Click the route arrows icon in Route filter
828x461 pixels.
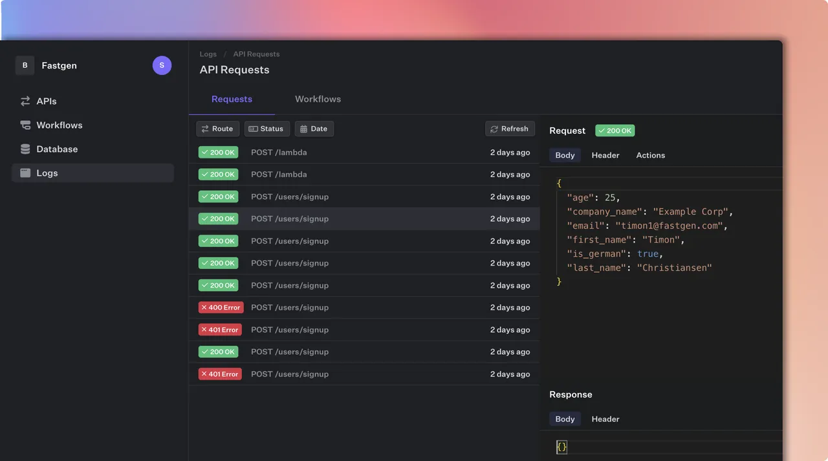click(x=205, y=129)
